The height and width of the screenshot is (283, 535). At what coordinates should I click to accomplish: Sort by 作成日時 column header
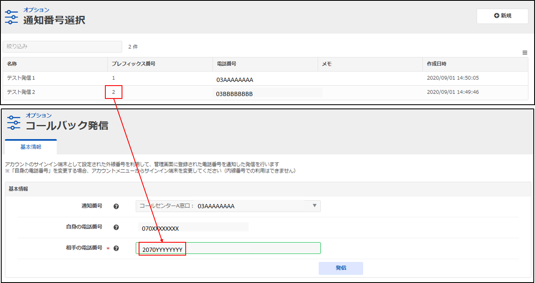(x=475, y=64)
